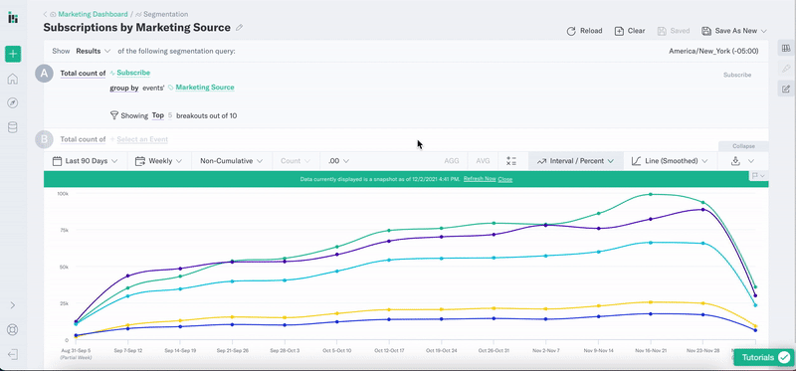Screen dimensions: 796x371
Task: Open the database icon in left sidebar
Action: point(13,127)
